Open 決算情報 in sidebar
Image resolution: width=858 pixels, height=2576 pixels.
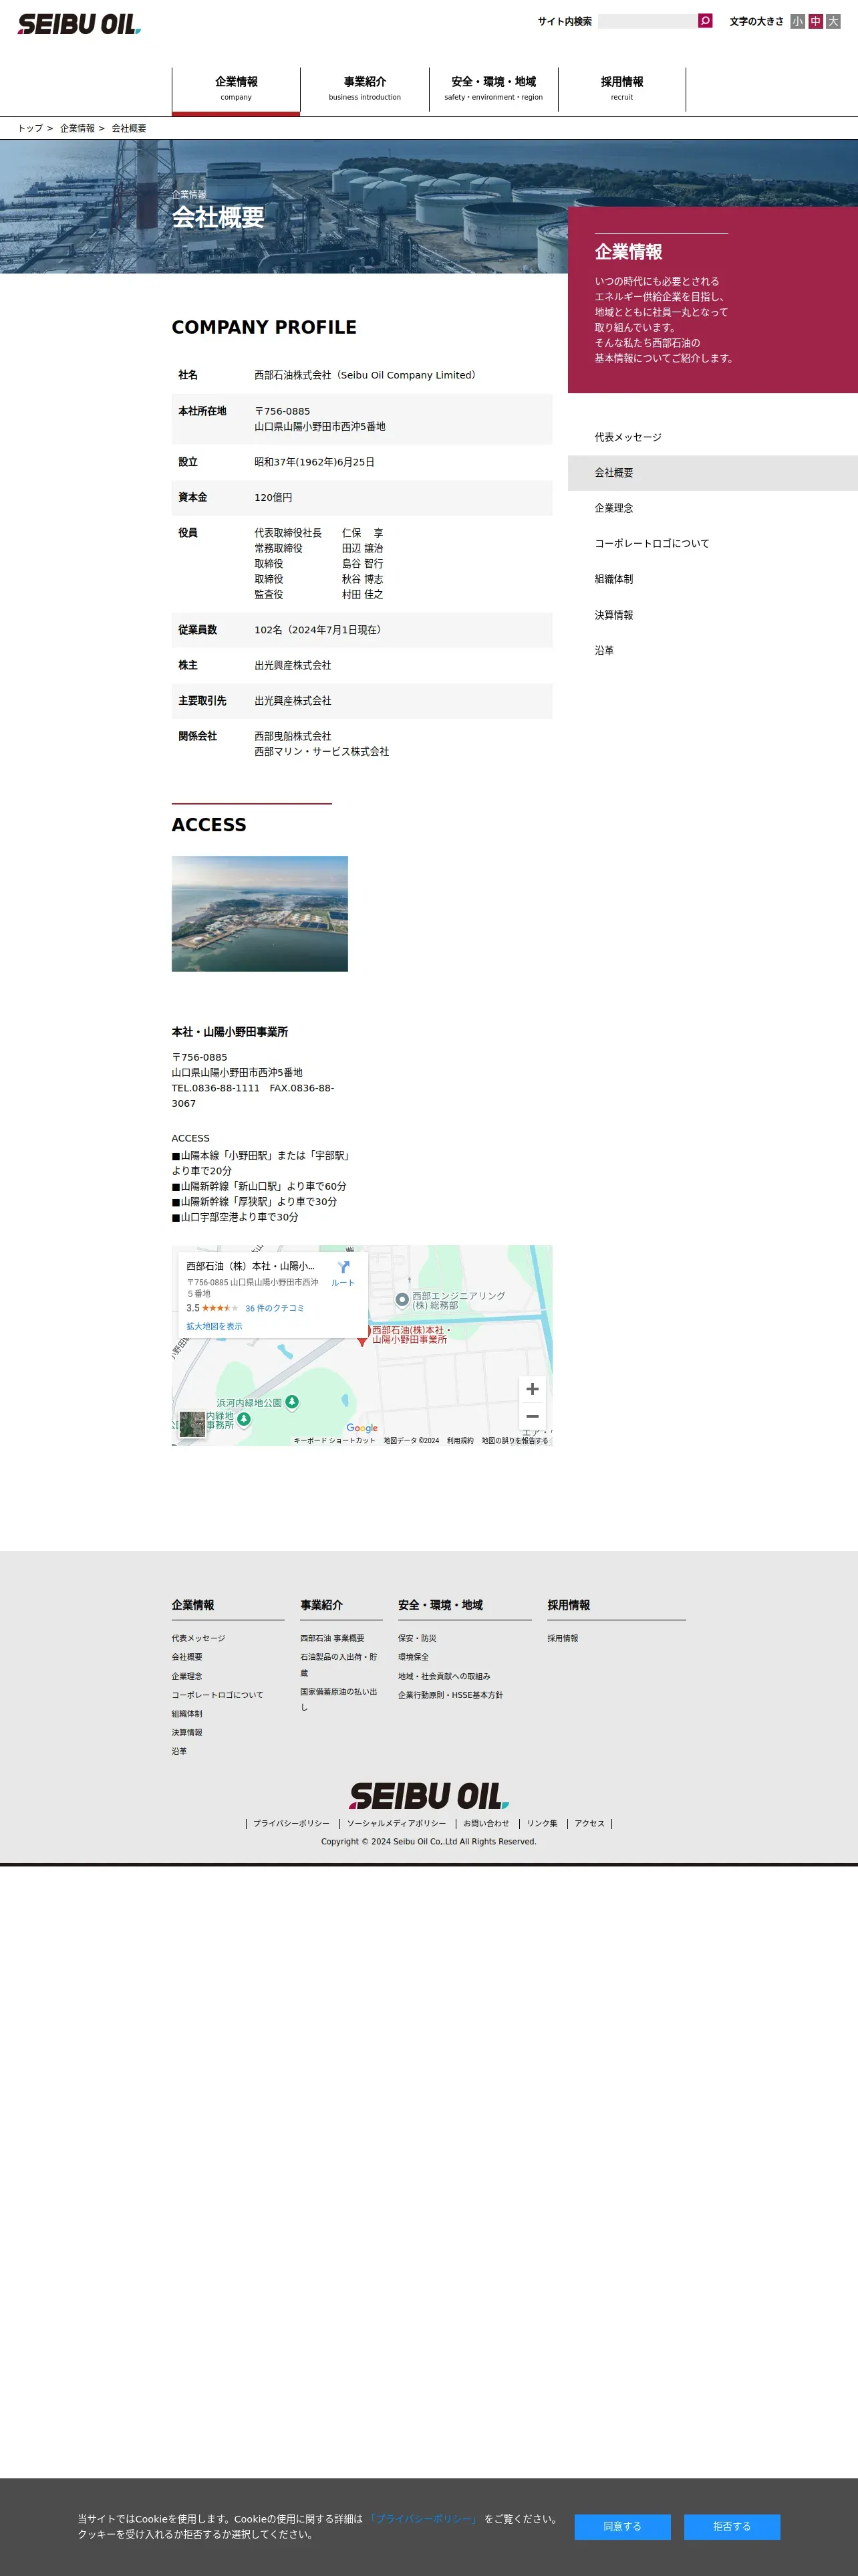(712, 615)
